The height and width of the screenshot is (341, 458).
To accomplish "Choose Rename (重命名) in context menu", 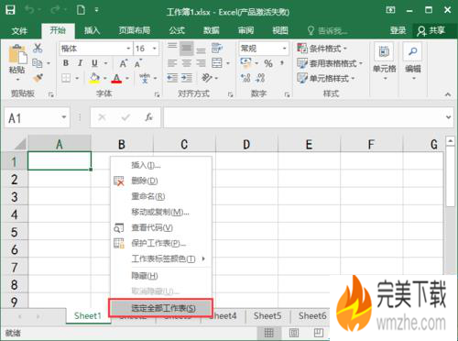I will (161, 196).
